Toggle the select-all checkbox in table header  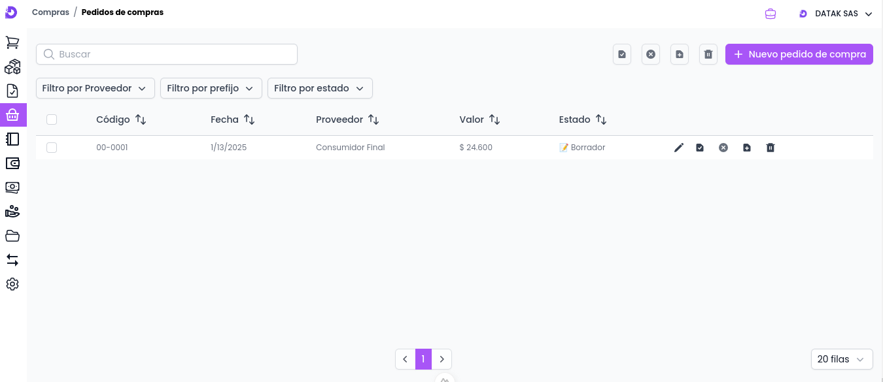(52, 119)
